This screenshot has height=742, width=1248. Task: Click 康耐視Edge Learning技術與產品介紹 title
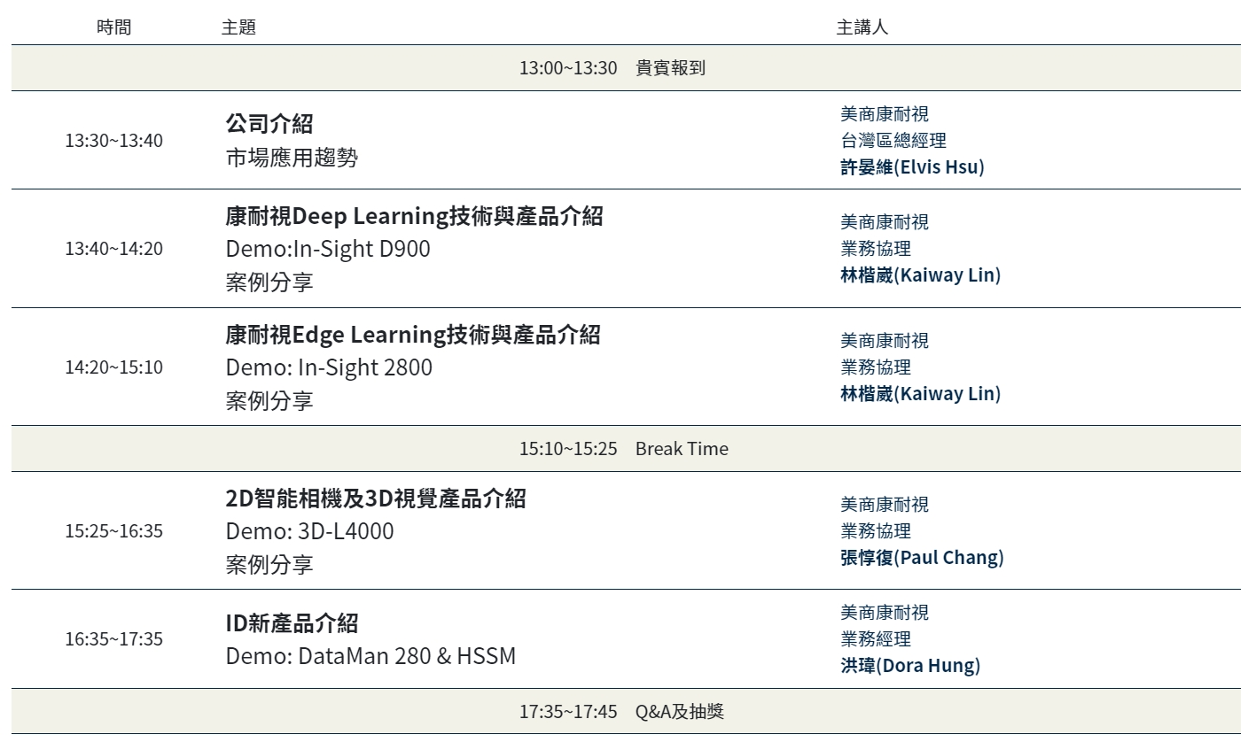pos(413,335)
